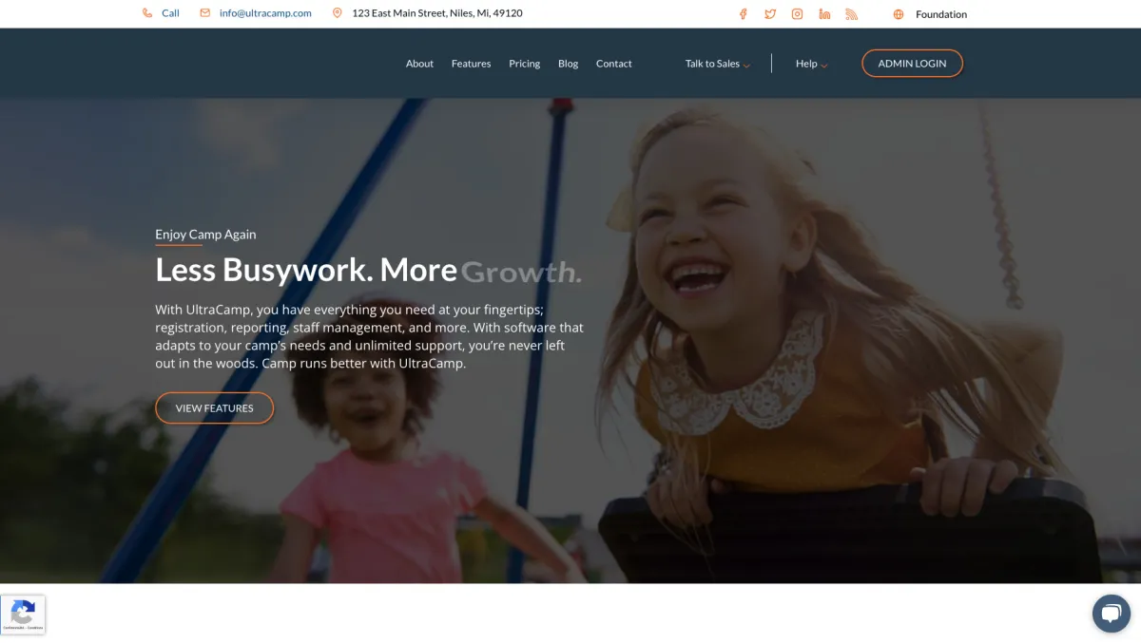Screen dimensions: 1141x643
Task: Click the 123 East Main Street address
Action: tap(437, 13)
